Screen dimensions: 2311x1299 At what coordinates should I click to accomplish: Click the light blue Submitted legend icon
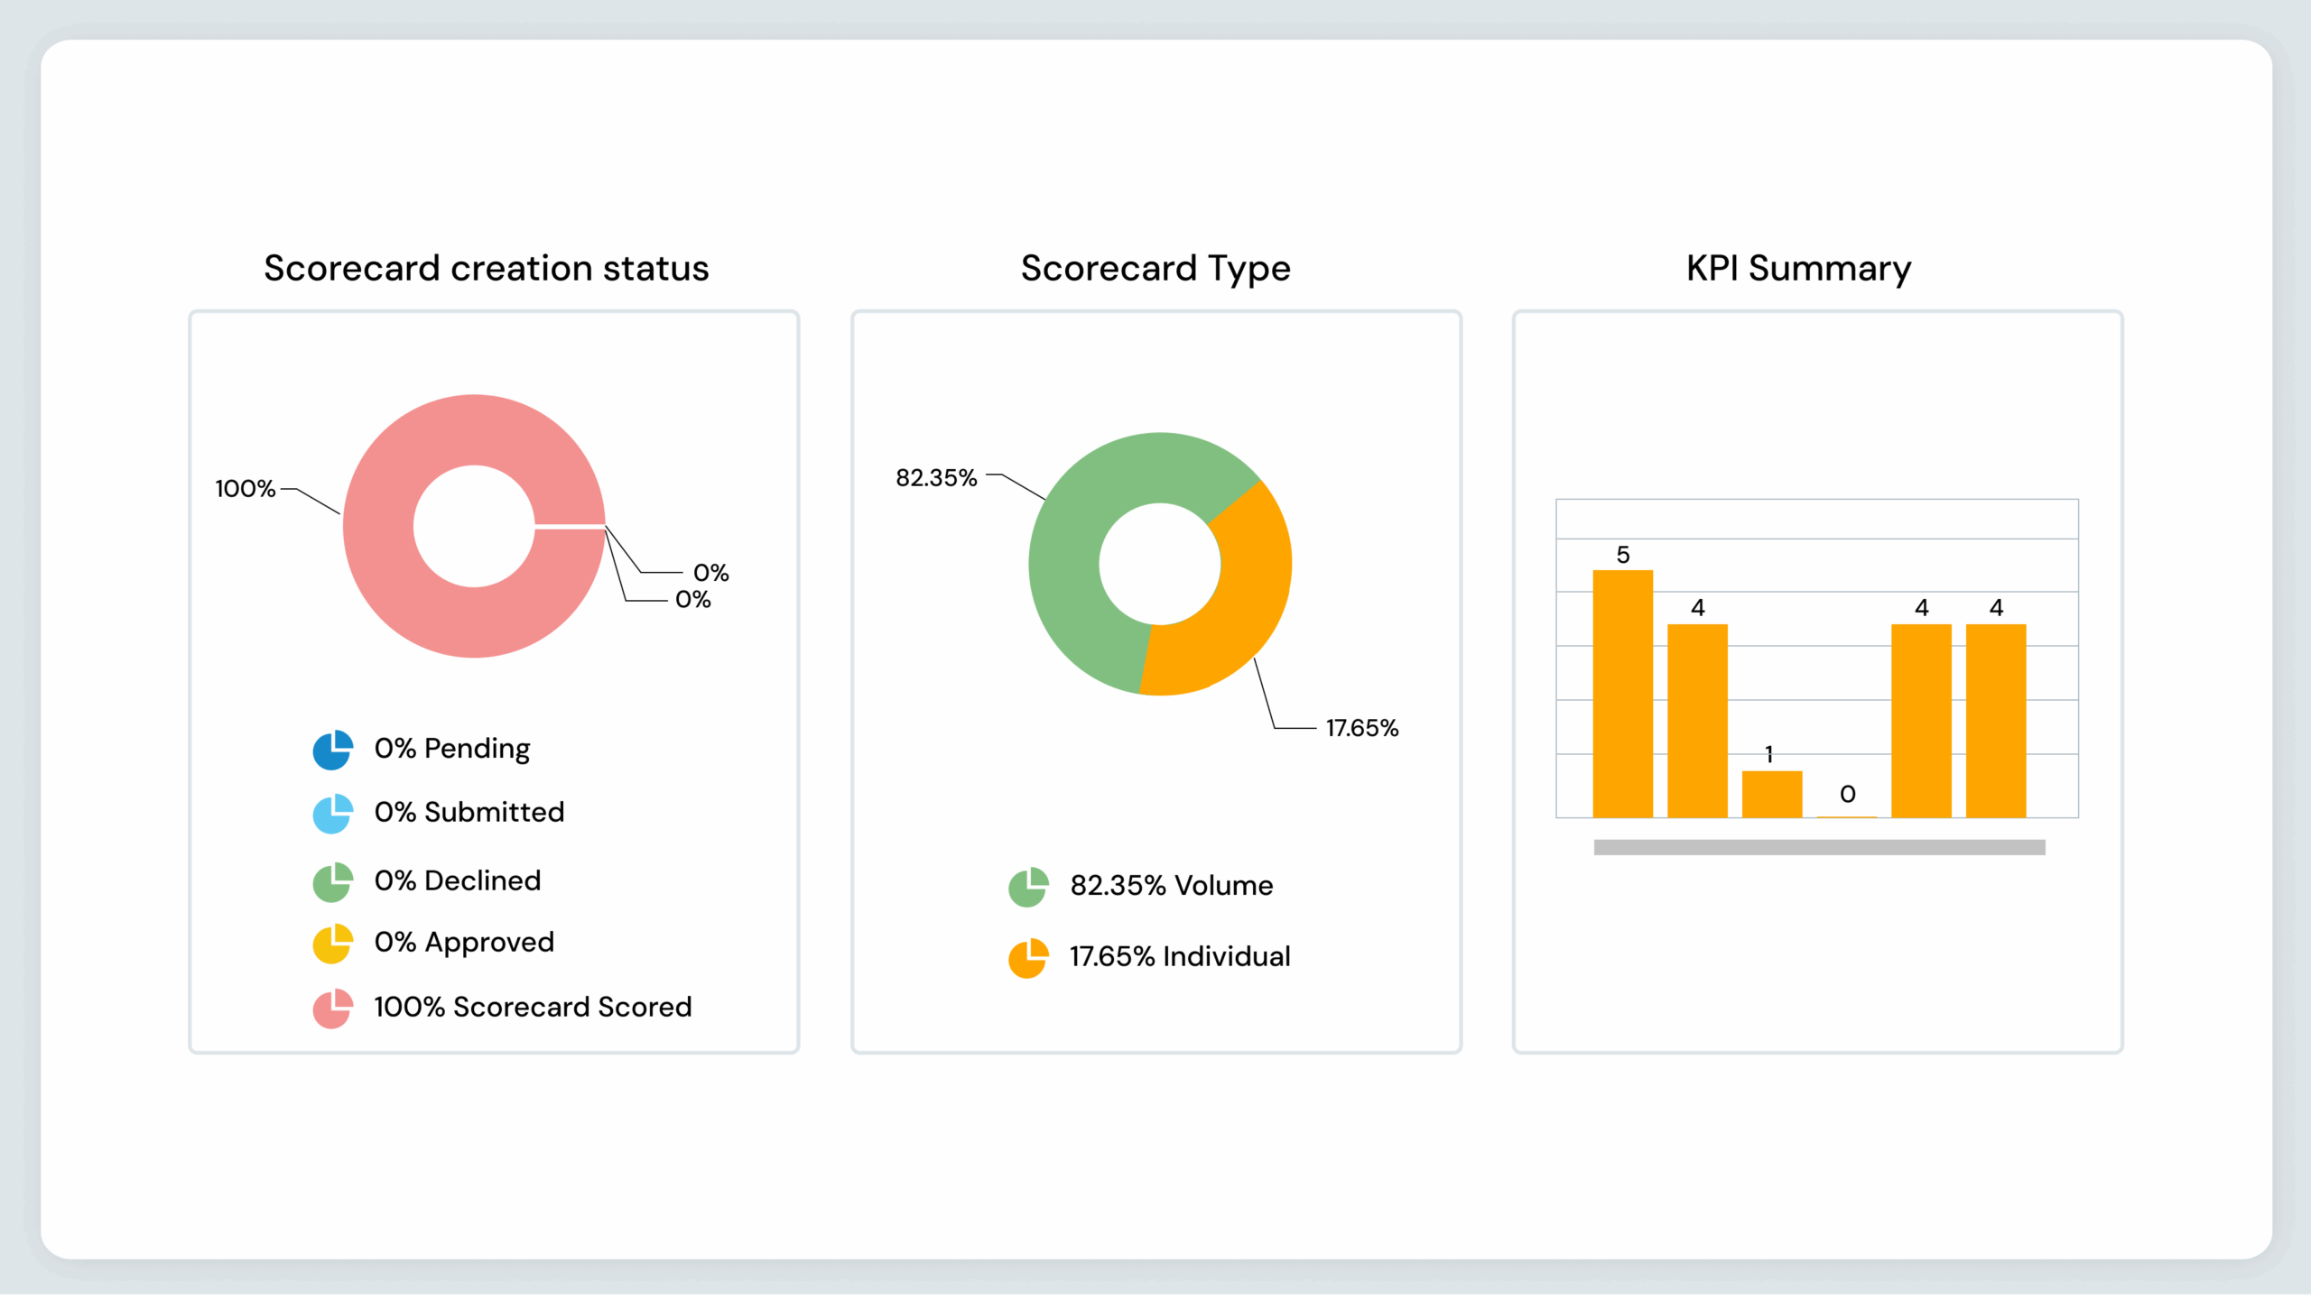click(332, 814)
